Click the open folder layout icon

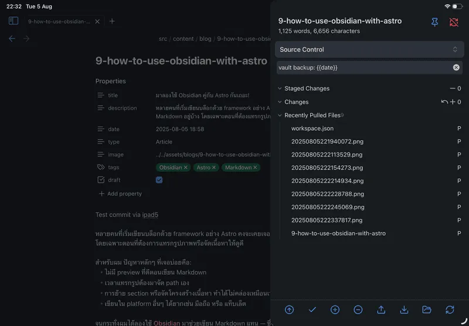point(427,310)
